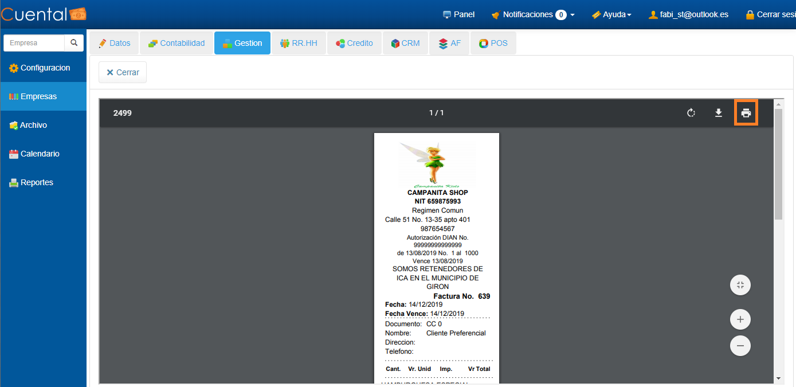Screen dimensions: 796x387
Task: Switch to the Contabilidad tab
Action: (x=177, y=43)
